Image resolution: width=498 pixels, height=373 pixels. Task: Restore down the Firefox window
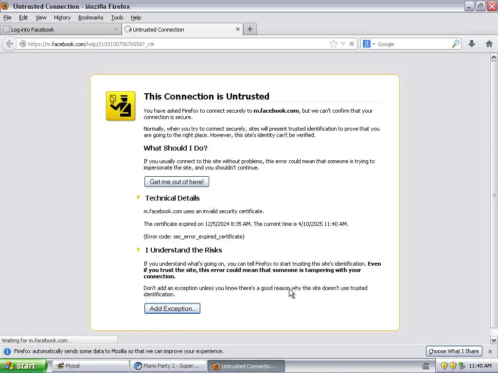point(480,6)
